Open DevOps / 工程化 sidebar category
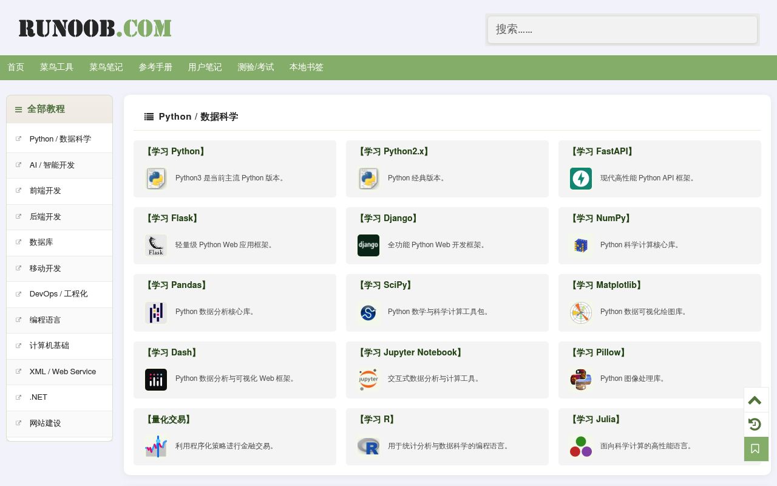 [59, 294]
